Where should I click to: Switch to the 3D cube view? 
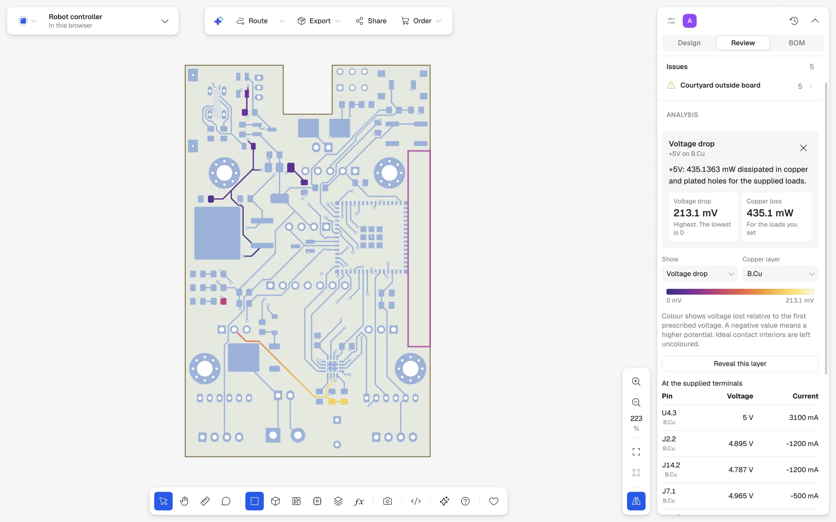tap(275, 501)
